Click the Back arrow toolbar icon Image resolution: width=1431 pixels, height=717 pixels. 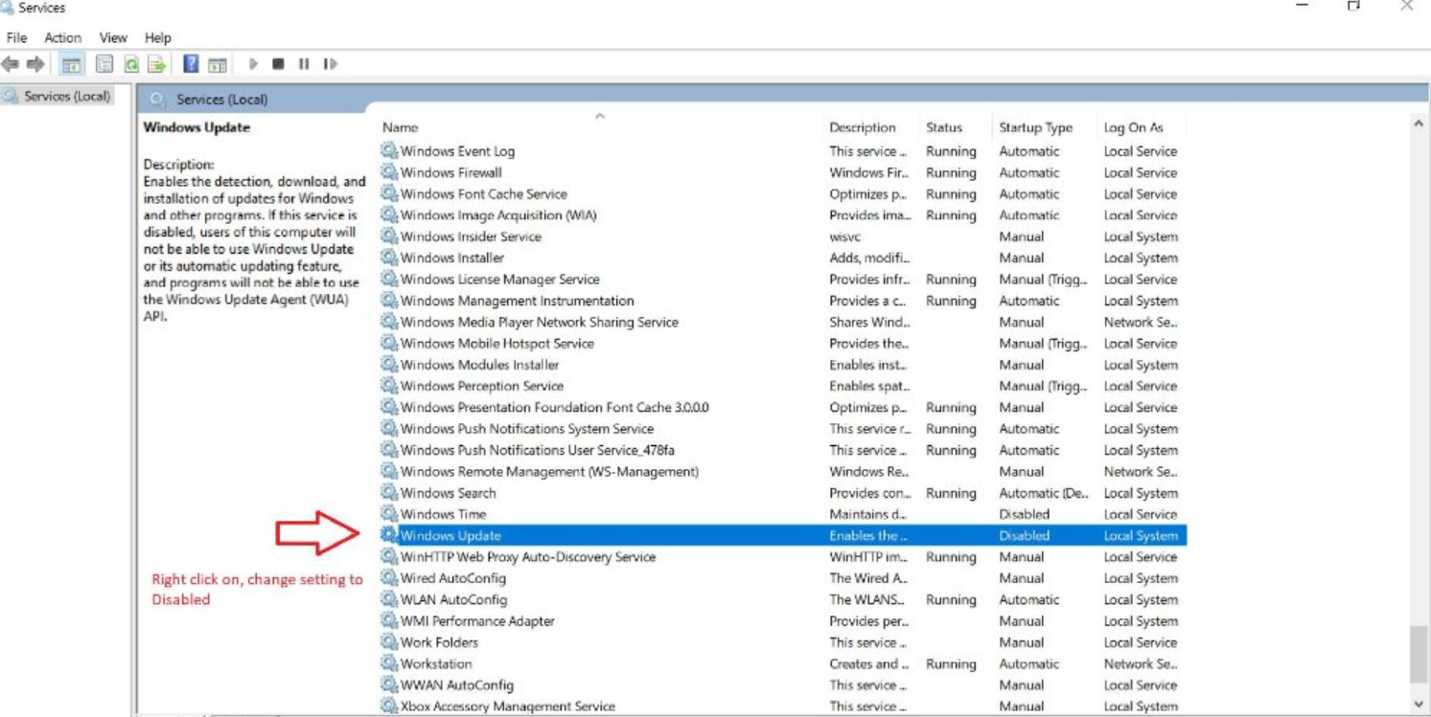pyautogui.click(x=11, y=64)
